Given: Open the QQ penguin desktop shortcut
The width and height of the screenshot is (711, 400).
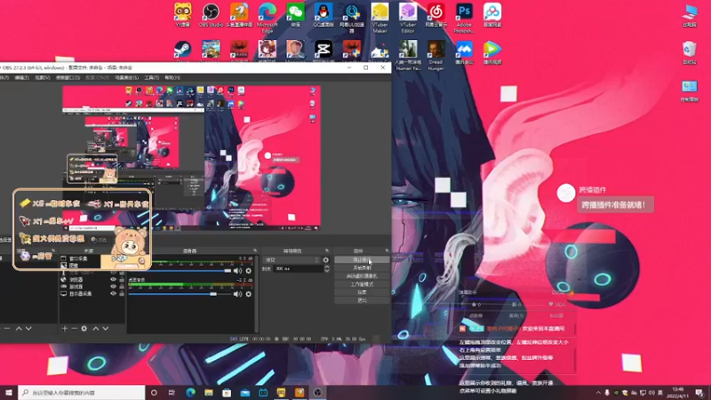Looking at the screenshot, I should click(324, 15).
